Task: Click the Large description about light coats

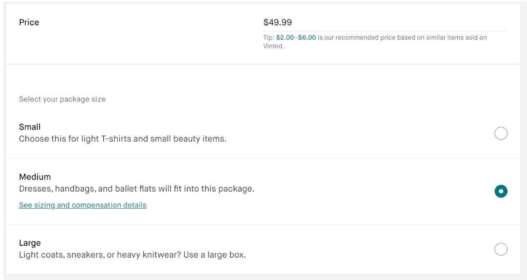Action: pyautogui.click(x=133, y=254)
